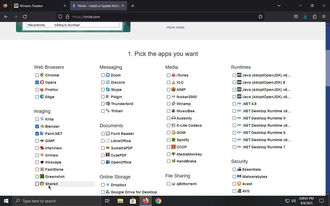Click the Krita icon under Imaging
330x206 pixels.
[42, 119]
